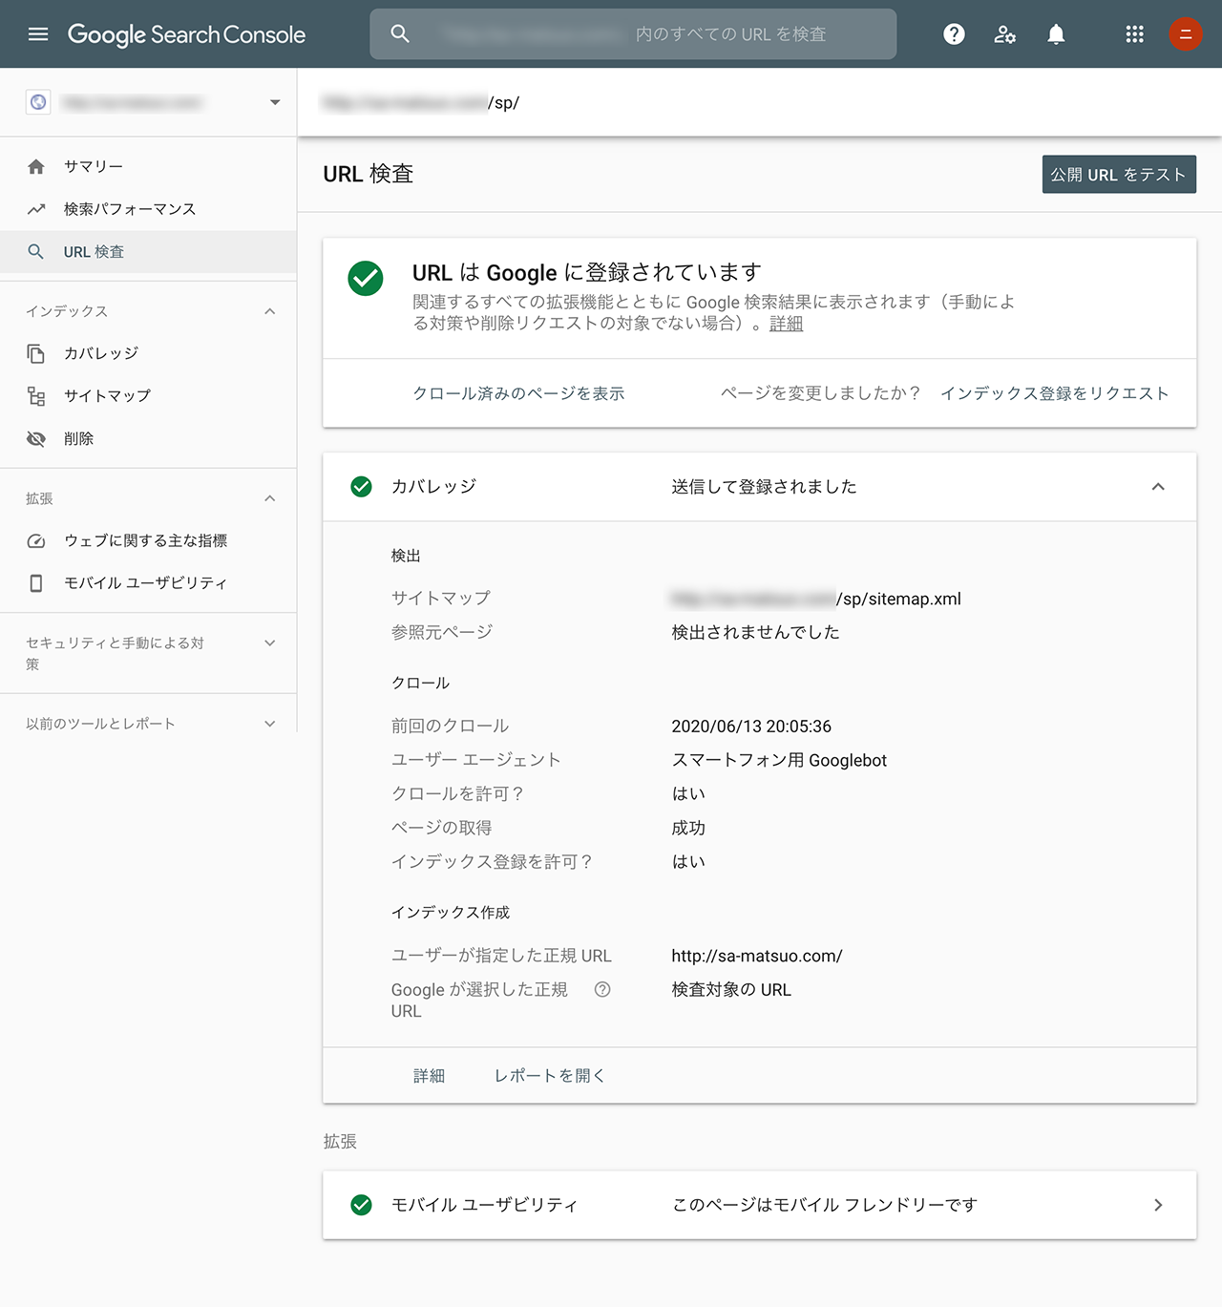This screenshot has width=1222, height=1307.
Task: Click ページを変更しましたか？ text
Action: click(820, 393)
